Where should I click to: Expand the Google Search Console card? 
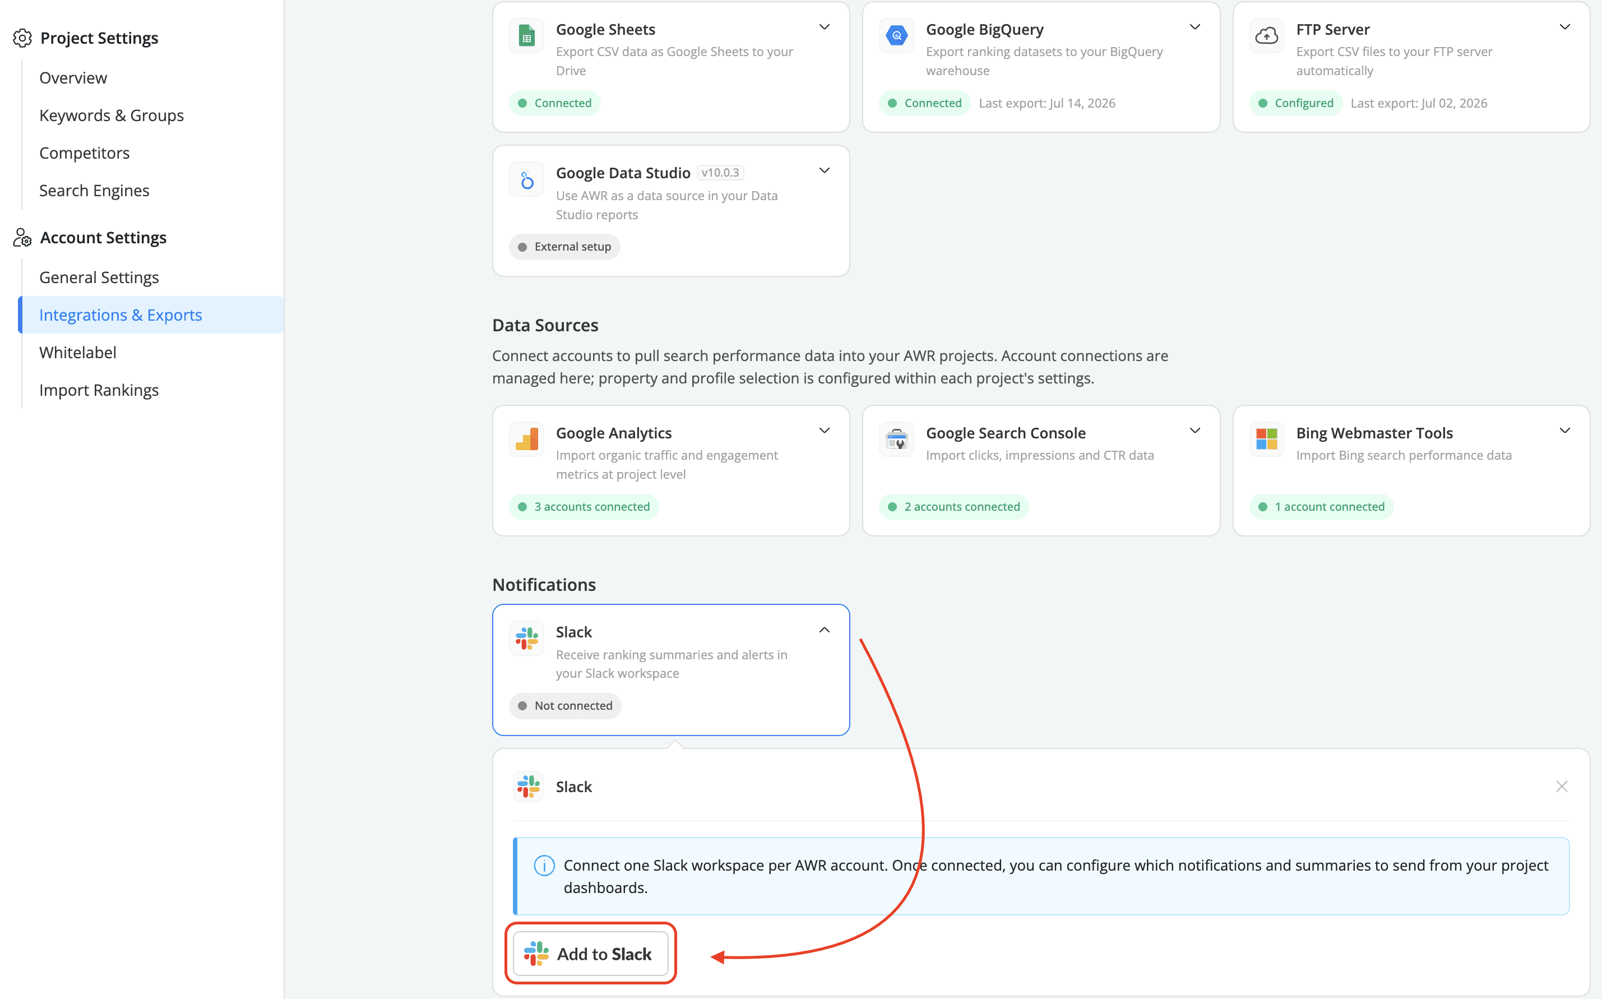click(1194, 431)
